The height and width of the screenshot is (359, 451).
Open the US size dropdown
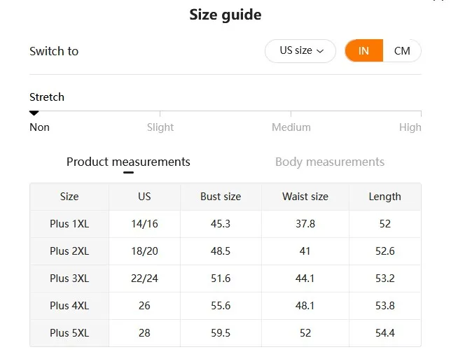pyautogui.click(x=300, y=51)
